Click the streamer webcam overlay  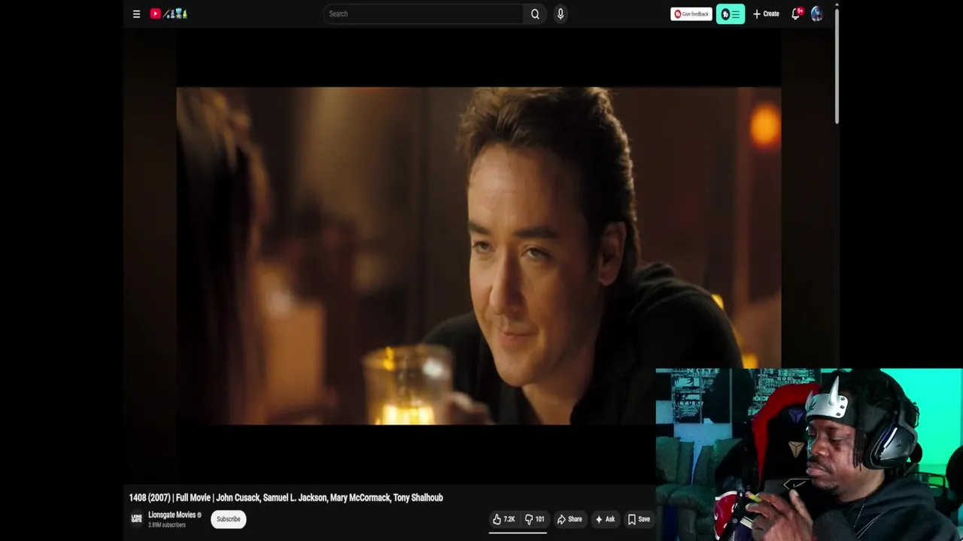[809, 455]
